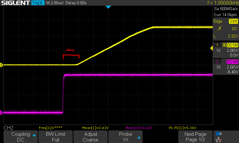The image size is (239, 143).
Task: Select the magenta channel 2 ground marker
Action: [1, 113]
